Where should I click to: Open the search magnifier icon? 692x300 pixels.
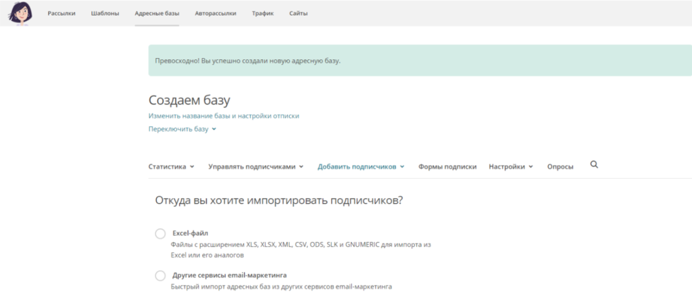(594, 164)
